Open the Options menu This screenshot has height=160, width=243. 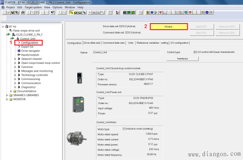tap(57, 7)
